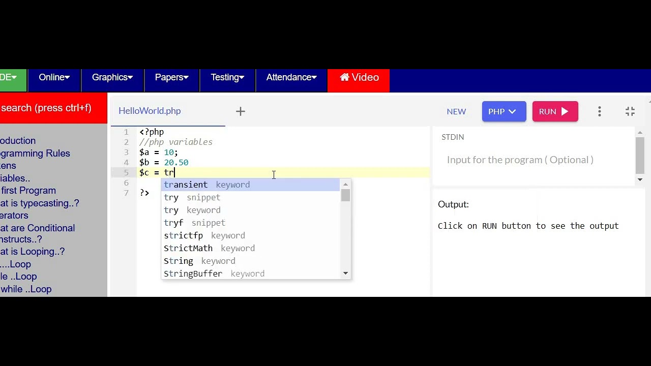Select tryf snippet suggestion
Image resolution: width=651 pixels, height=366 pixels.
point(251,223)
